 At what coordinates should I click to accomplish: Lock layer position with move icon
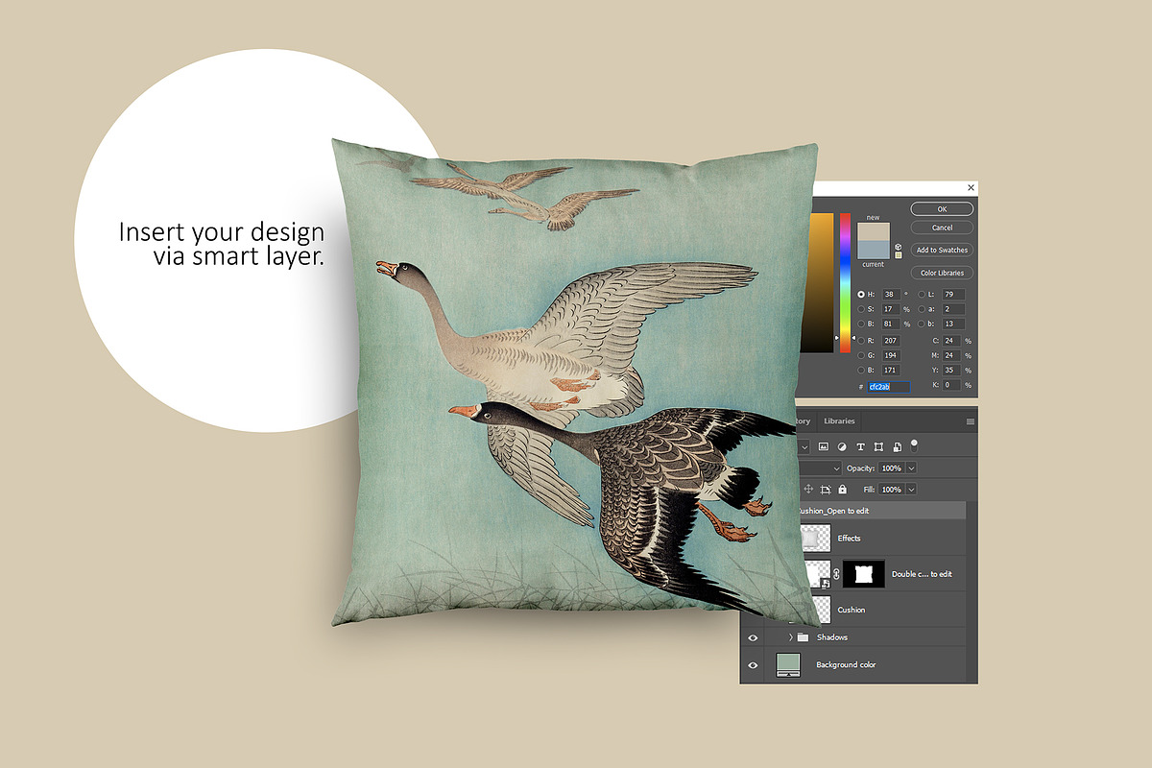808,489
